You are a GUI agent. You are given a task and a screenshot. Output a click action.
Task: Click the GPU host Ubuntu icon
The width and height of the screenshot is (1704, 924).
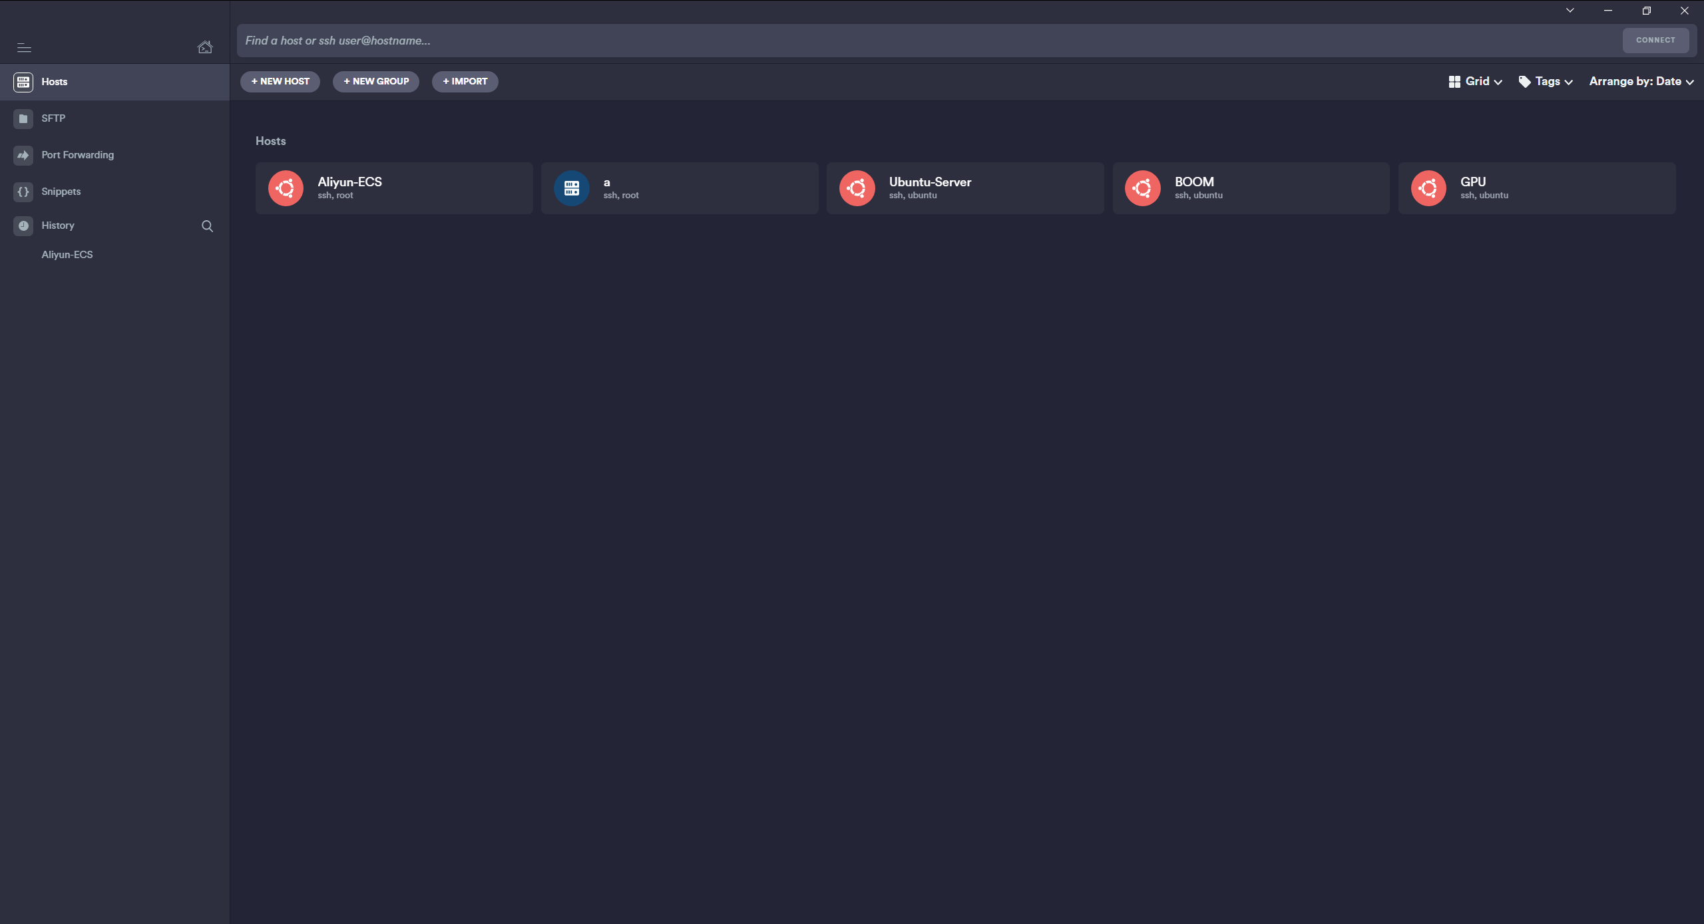click(1428, 189)
